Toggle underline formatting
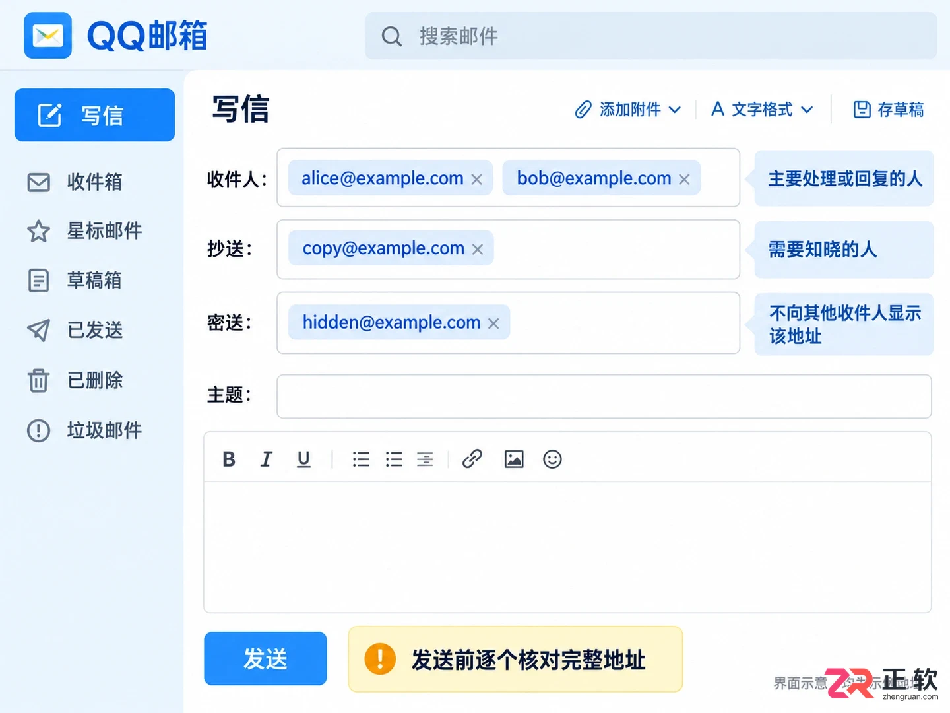Image resolution: width=950 pixels, height=713 pixels. click(303, 459)
